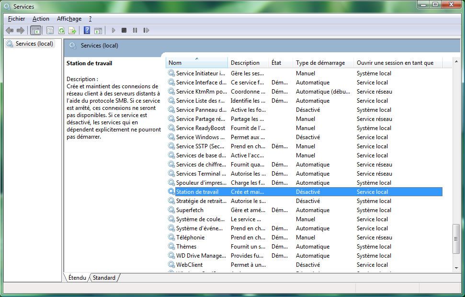Click the Export list toolbar icon

click(72, 30)
